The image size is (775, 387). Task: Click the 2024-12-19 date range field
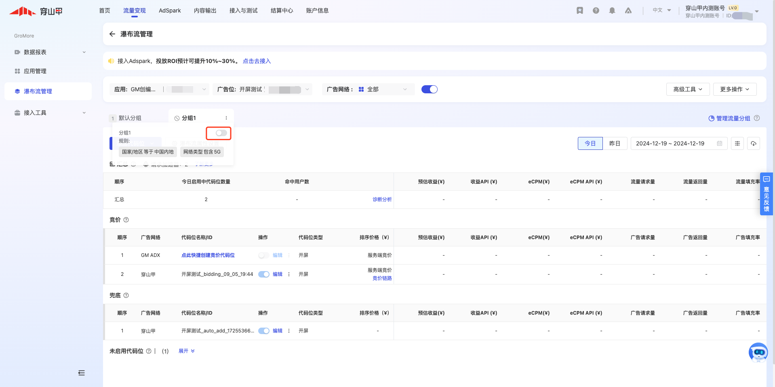pos(679,143)
